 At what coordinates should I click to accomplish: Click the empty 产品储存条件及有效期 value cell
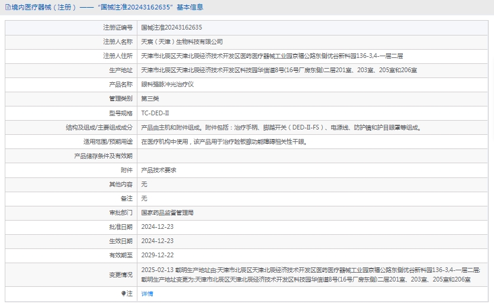[313, 156]
